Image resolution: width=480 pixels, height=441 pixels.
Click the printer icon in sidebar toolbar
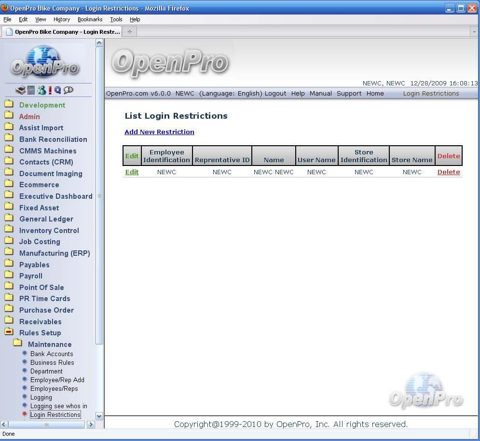pos(20,90)
